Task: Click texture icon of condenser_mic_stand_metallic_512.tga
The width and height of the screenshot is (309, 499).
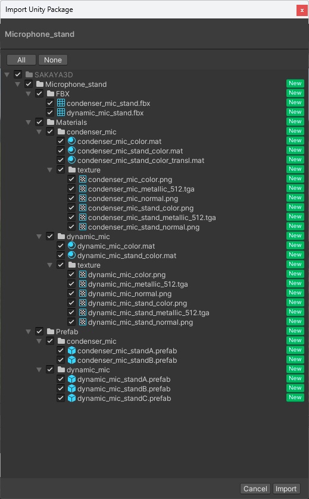Action: (83, 217)
